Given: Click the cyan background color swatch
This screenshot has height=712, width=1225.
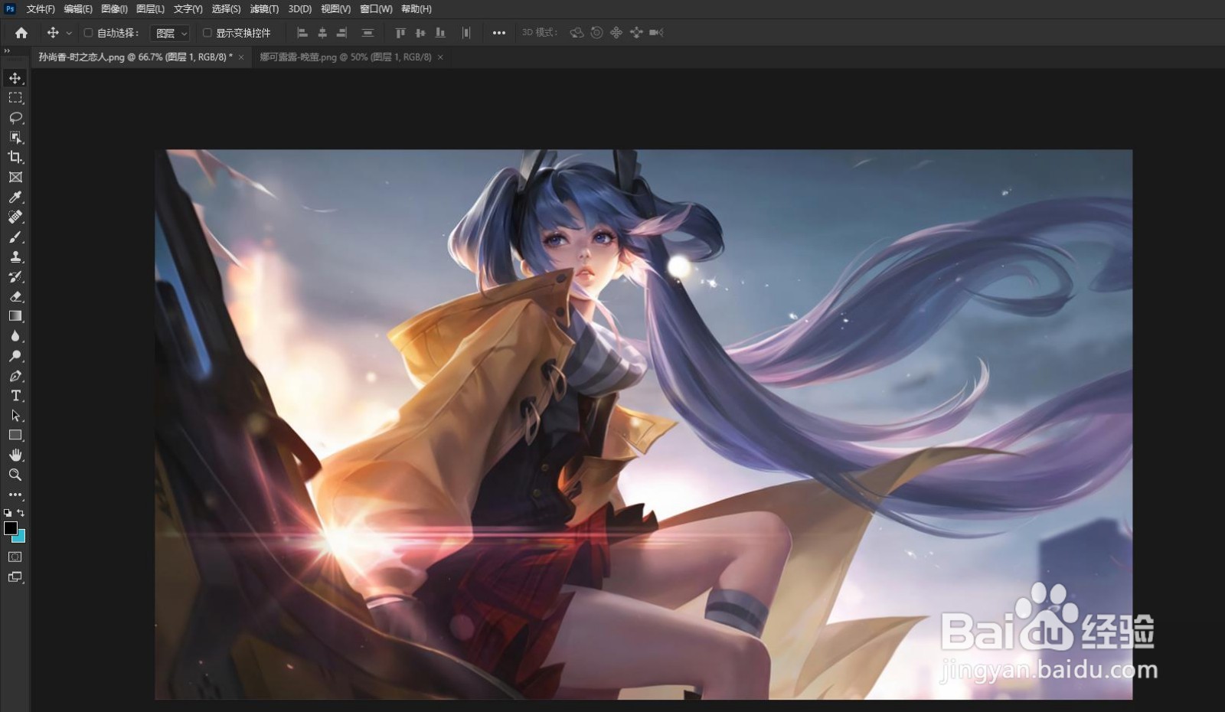Looking at the screenshot, I should 21,537.
